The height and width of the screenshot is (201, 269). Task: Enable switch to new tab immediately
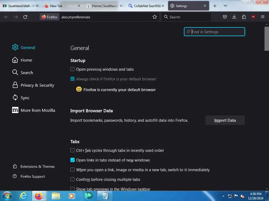[x=73, y=170]
